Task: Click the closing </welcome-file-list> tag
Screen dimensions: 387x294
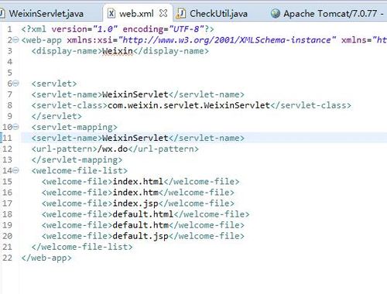Action: [82, 247]
